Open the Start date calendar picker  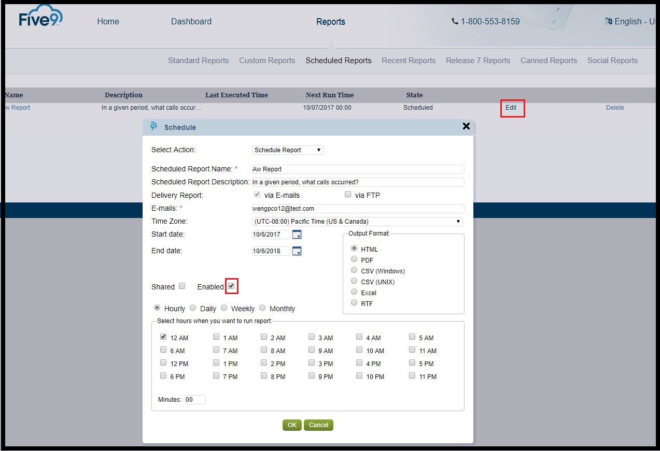coord(297,235)
